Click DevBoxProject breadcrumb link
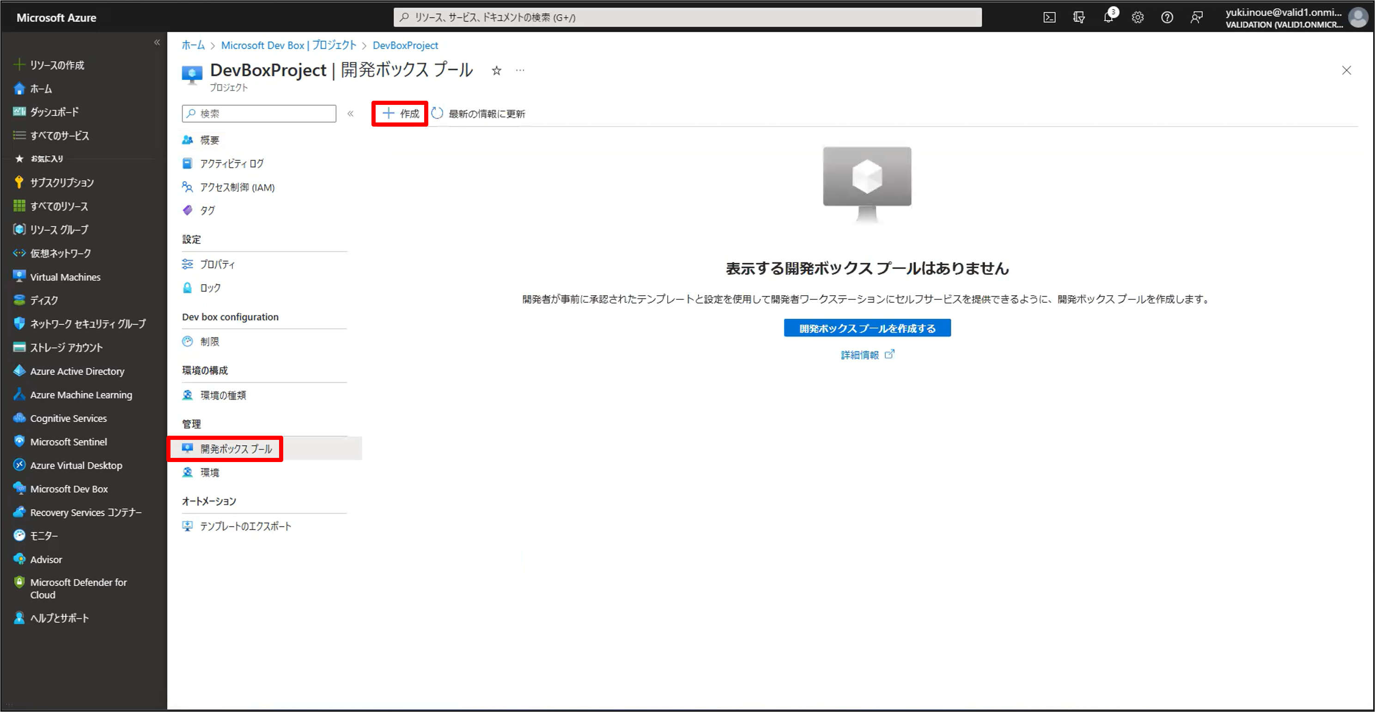 point(405,45)
